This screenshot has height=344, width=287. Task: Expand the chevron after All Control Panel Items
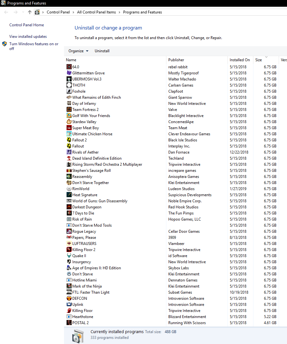click(120, 12)
